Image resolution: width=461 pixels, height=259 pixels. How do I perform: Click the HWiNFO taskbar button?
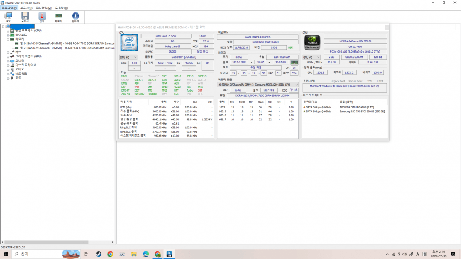click(169, 254)
